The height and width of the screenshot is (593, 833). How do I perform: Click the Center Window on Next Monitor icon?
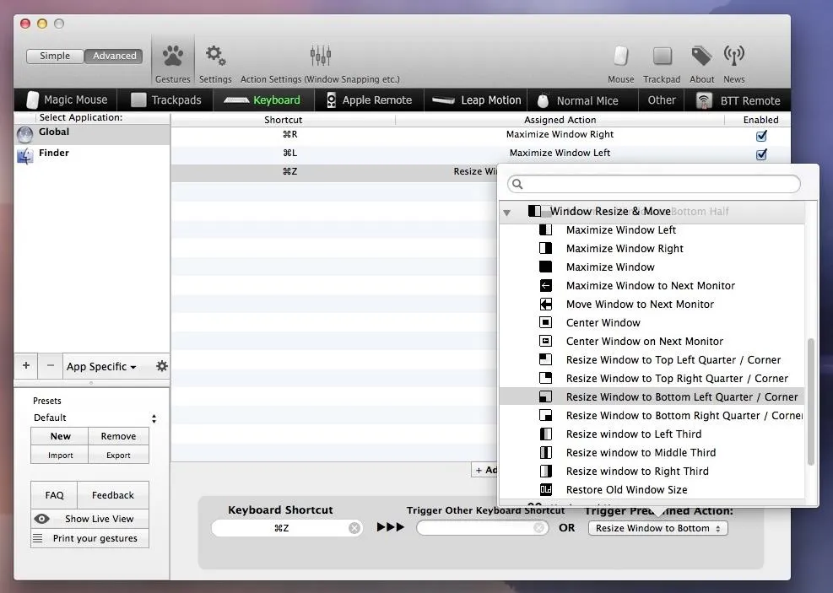545,342
